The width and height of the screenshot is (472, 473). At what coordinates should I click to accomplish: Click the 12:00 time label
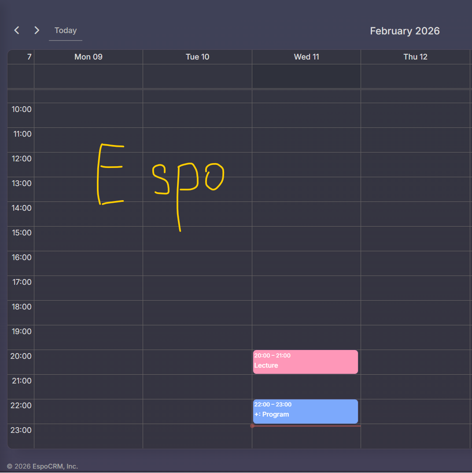tap(22, 159)
